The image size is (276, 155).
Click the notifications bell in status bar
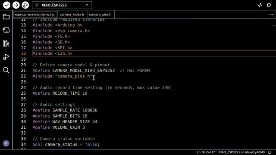click(x=270, y=152)
